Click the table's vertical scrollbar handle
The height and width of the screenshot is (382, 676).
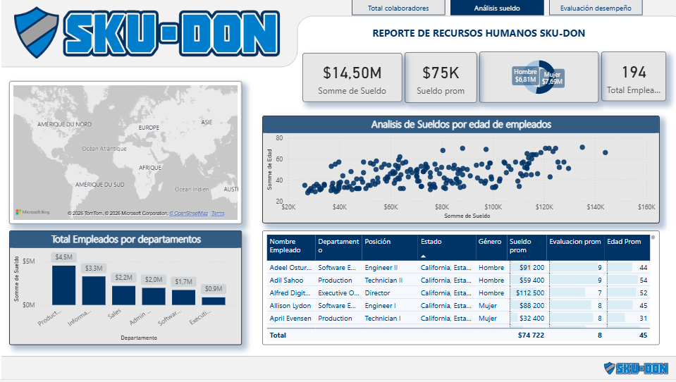tap(652, 238)
